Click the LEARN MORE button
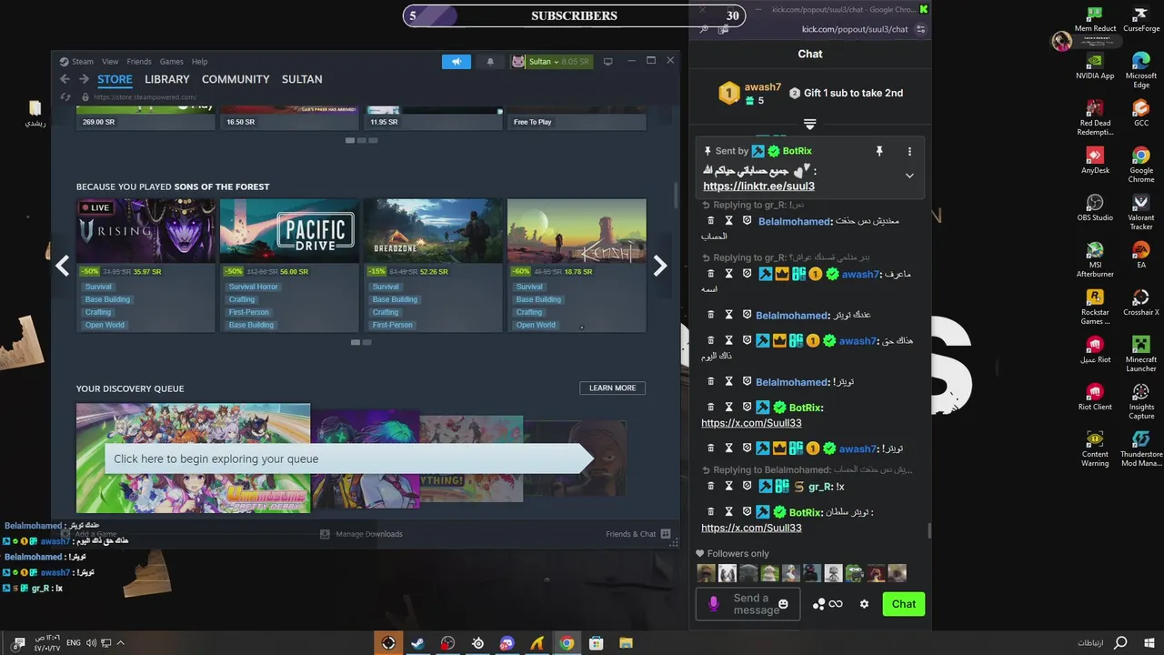 (612, 388)
